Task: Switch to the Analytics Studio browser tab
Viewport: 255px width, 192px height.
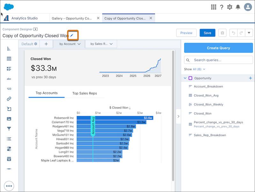Action: pyautogui.click(x=25, y=18)
